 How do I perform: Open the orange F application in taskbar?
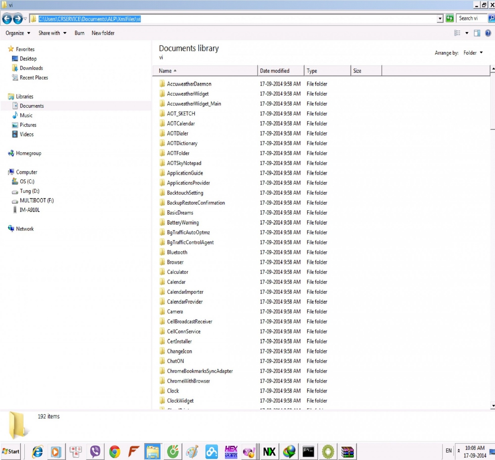134,452
